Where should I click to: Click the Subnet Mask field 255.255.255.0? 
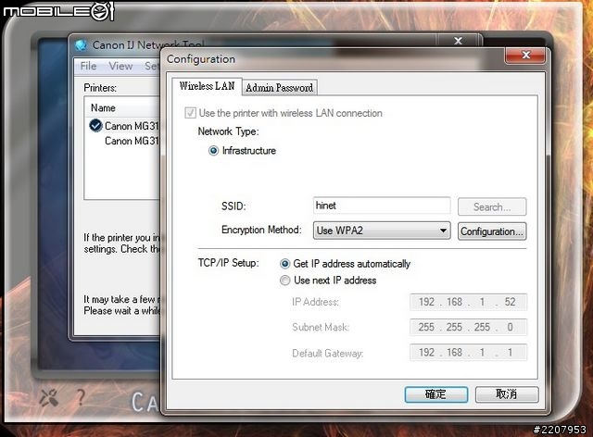click(x=468, y=327)
